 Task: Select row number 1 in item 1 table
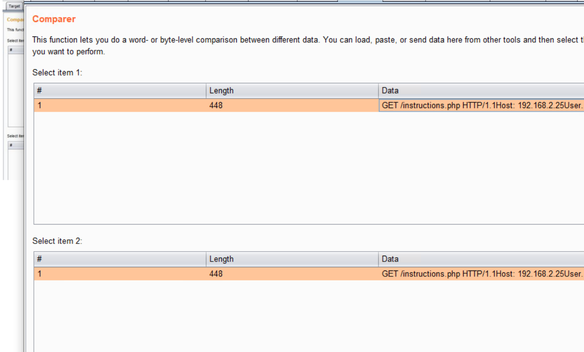(120, 106)
